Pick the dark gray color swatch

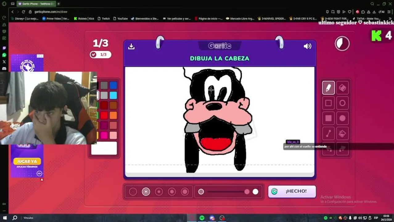pos(104,85)
